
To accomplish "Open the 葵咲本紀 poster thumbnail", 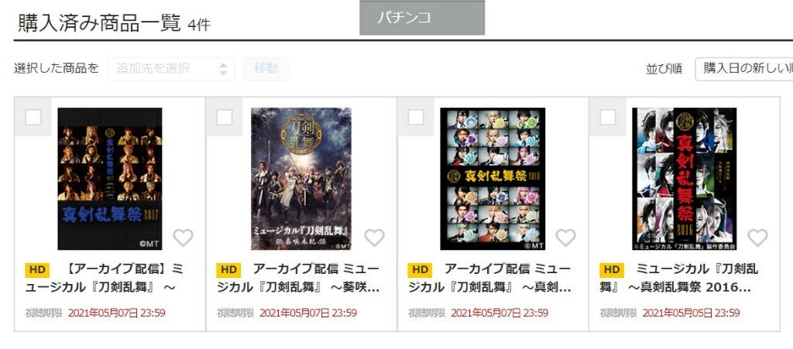I will 301,179.
